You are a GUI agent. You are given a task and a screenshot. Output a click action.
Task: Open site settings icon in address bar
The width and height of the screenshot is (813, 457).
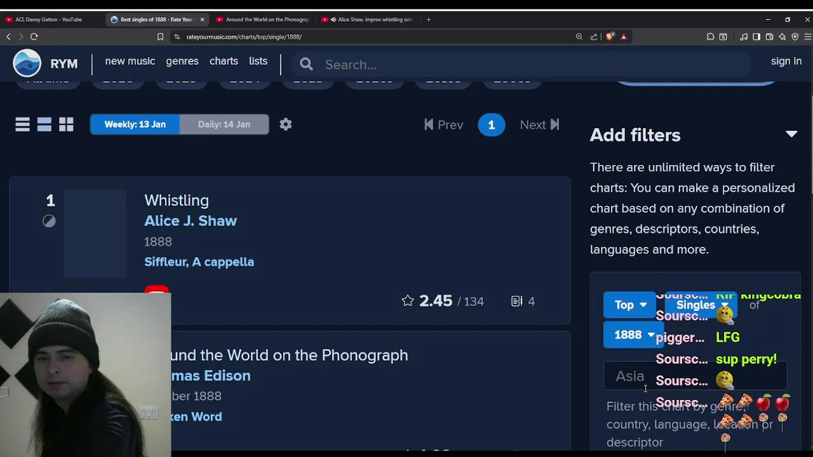pos(177,37)
